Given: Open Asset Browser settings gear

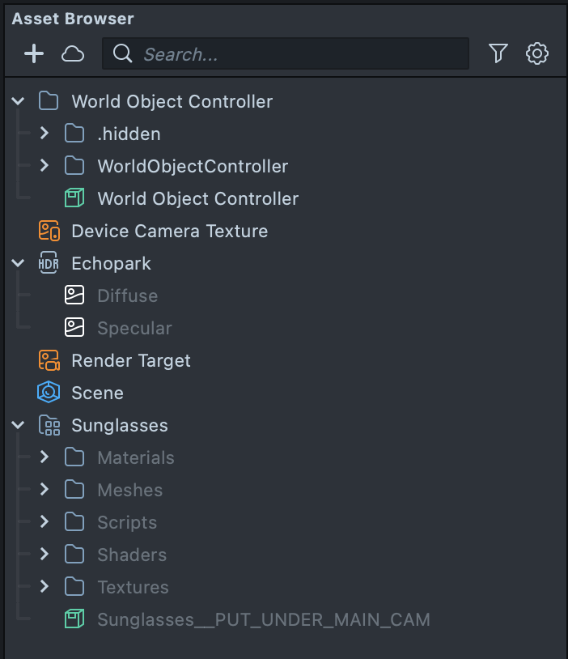Looking at the screenshot, I should [537, 54].
